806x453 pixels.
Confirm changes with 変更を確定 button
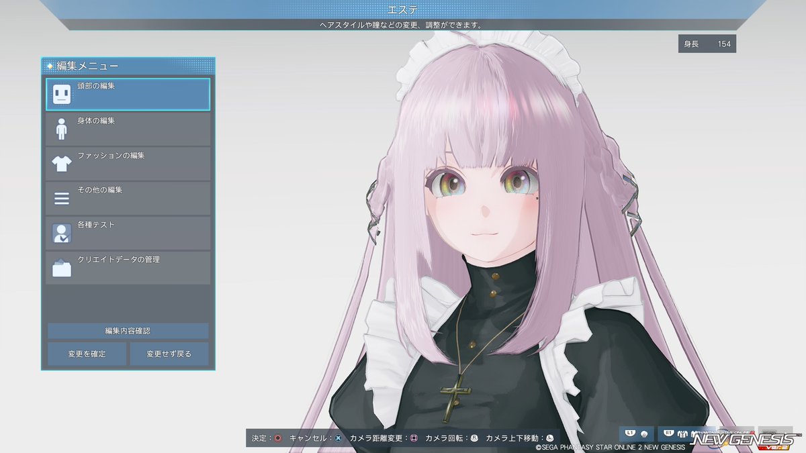[x=87, y=354]
